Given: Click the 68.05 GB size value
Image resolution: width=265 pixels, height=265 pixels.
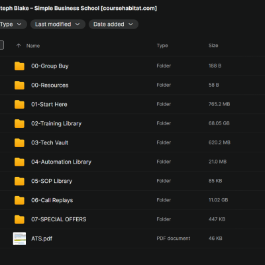Looking at the screenshot, I should tap(219, 123).
